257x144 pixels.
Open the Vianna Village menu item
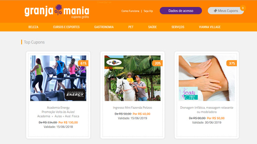point(210,27)
